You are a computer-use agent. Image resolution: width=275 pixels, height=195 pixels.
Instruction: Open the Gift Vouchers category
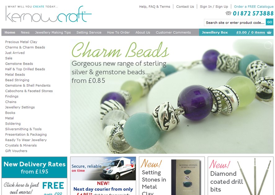16,151
